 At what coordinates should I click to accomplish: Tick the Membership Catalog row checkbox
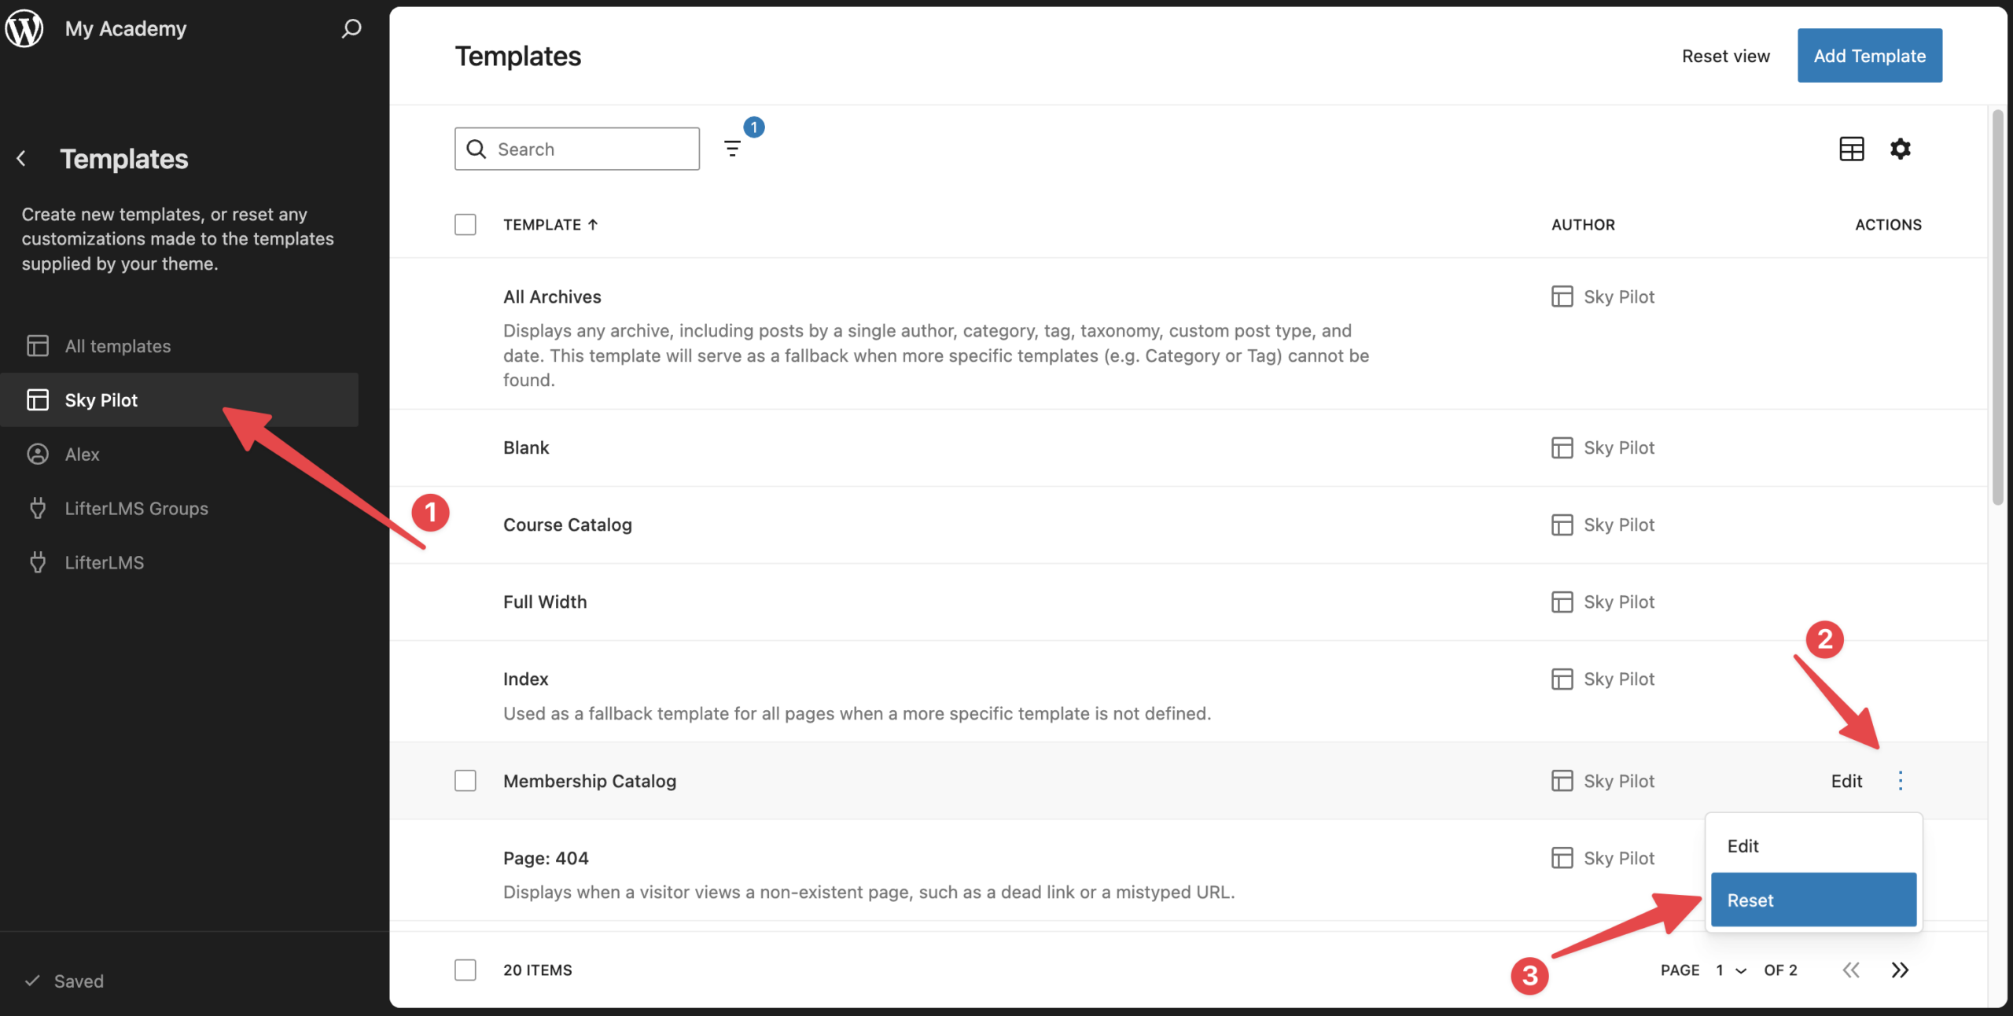466,780
